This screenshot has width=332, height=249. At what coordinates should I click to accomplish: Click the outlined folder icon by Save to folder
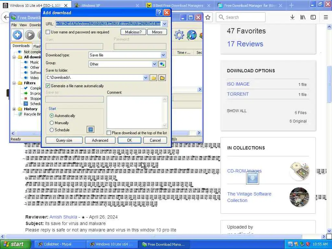coord(162,78)
